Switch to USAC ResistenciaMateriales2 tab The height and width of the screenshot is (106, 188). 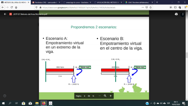139,2
